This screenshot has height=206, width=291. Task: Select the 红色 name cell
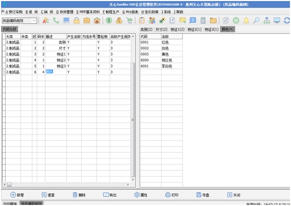coord(172,42)
